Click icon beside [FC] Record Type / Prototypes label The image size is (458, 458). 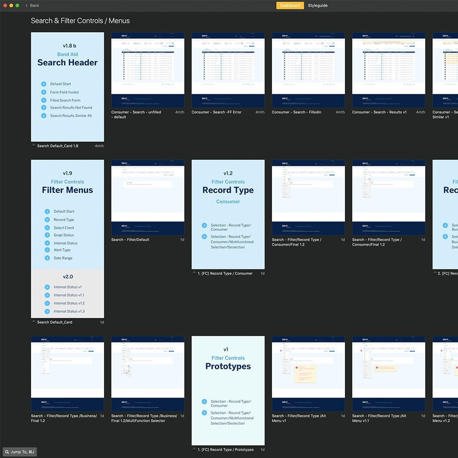click(194, 450)
